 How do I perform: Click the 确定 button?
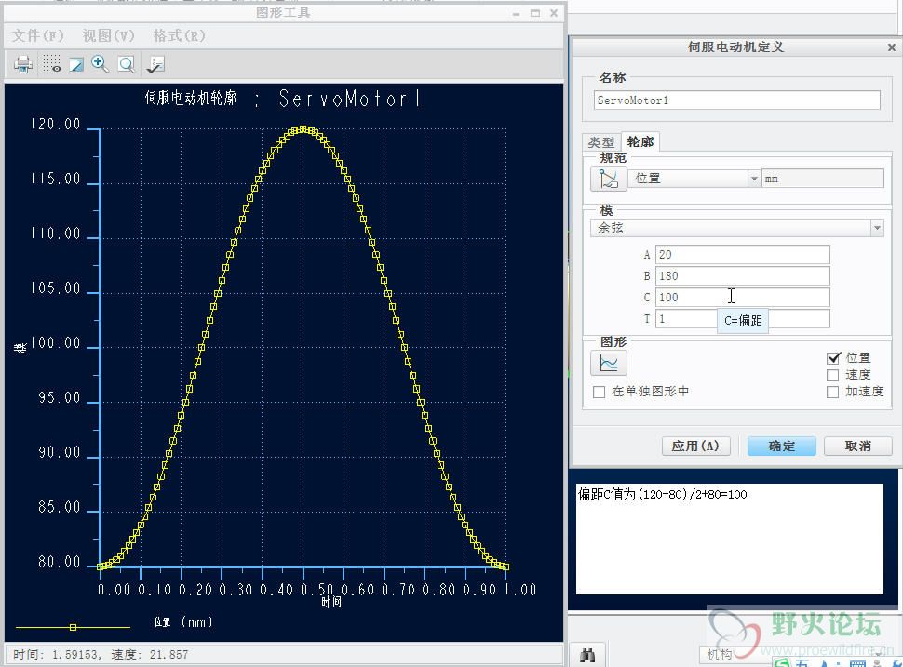[781, 446]
